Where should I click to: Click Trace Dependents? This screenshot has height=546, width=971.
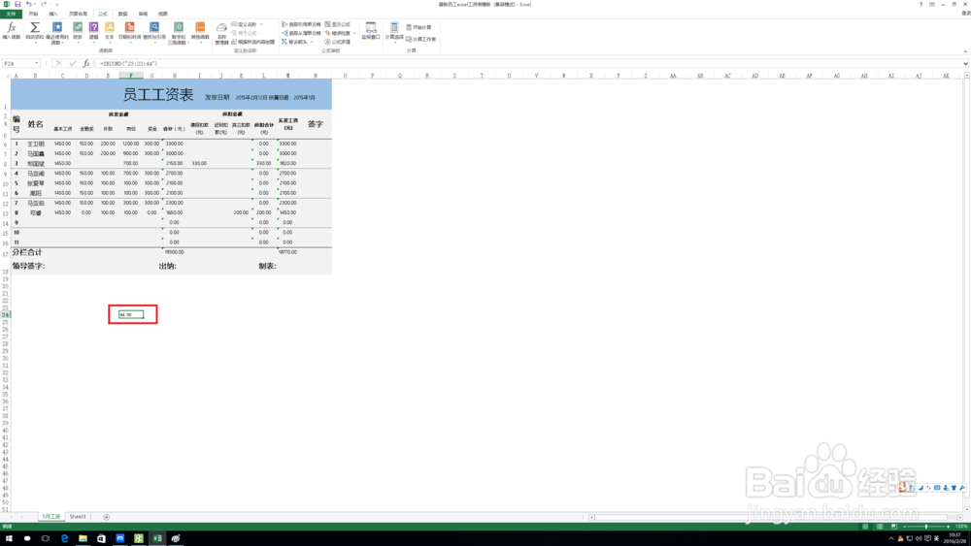coord(302,33)
